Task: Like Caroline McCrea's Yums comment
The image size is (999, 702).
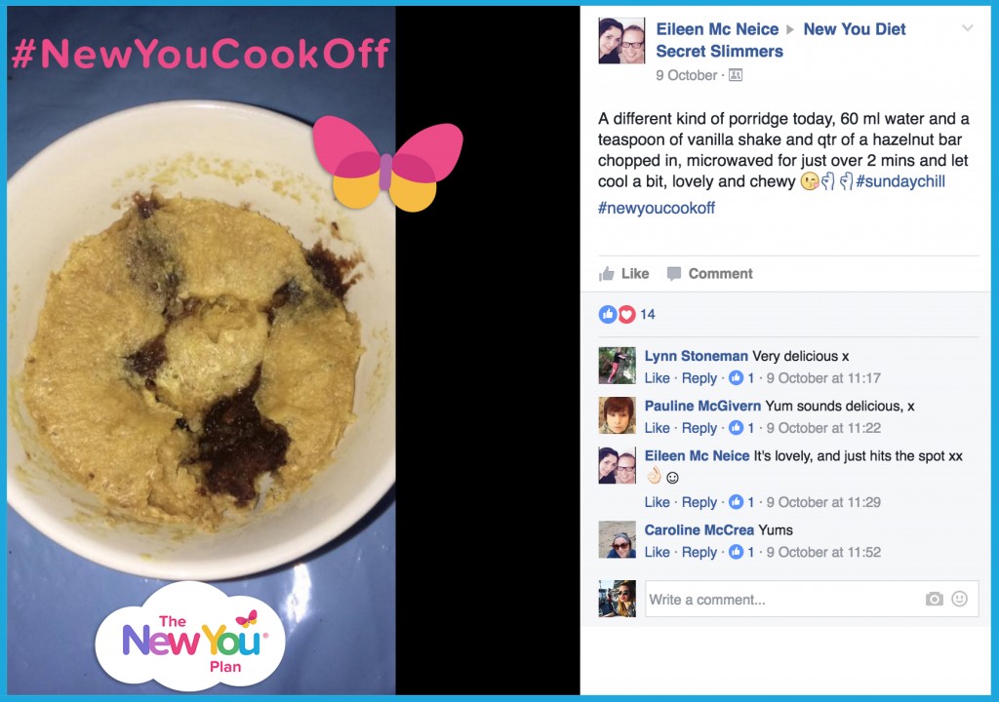Action: point(657,552)
